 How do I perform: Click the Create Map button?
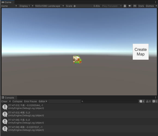141,52
